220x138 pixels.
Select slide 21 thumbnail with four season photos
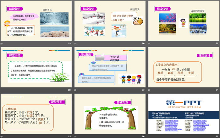[x=184, y=21]
